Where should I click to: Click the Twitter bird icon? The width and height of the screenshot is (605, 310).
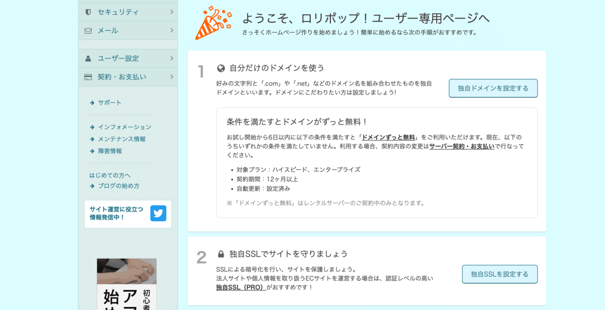click(x=158, y=213)
